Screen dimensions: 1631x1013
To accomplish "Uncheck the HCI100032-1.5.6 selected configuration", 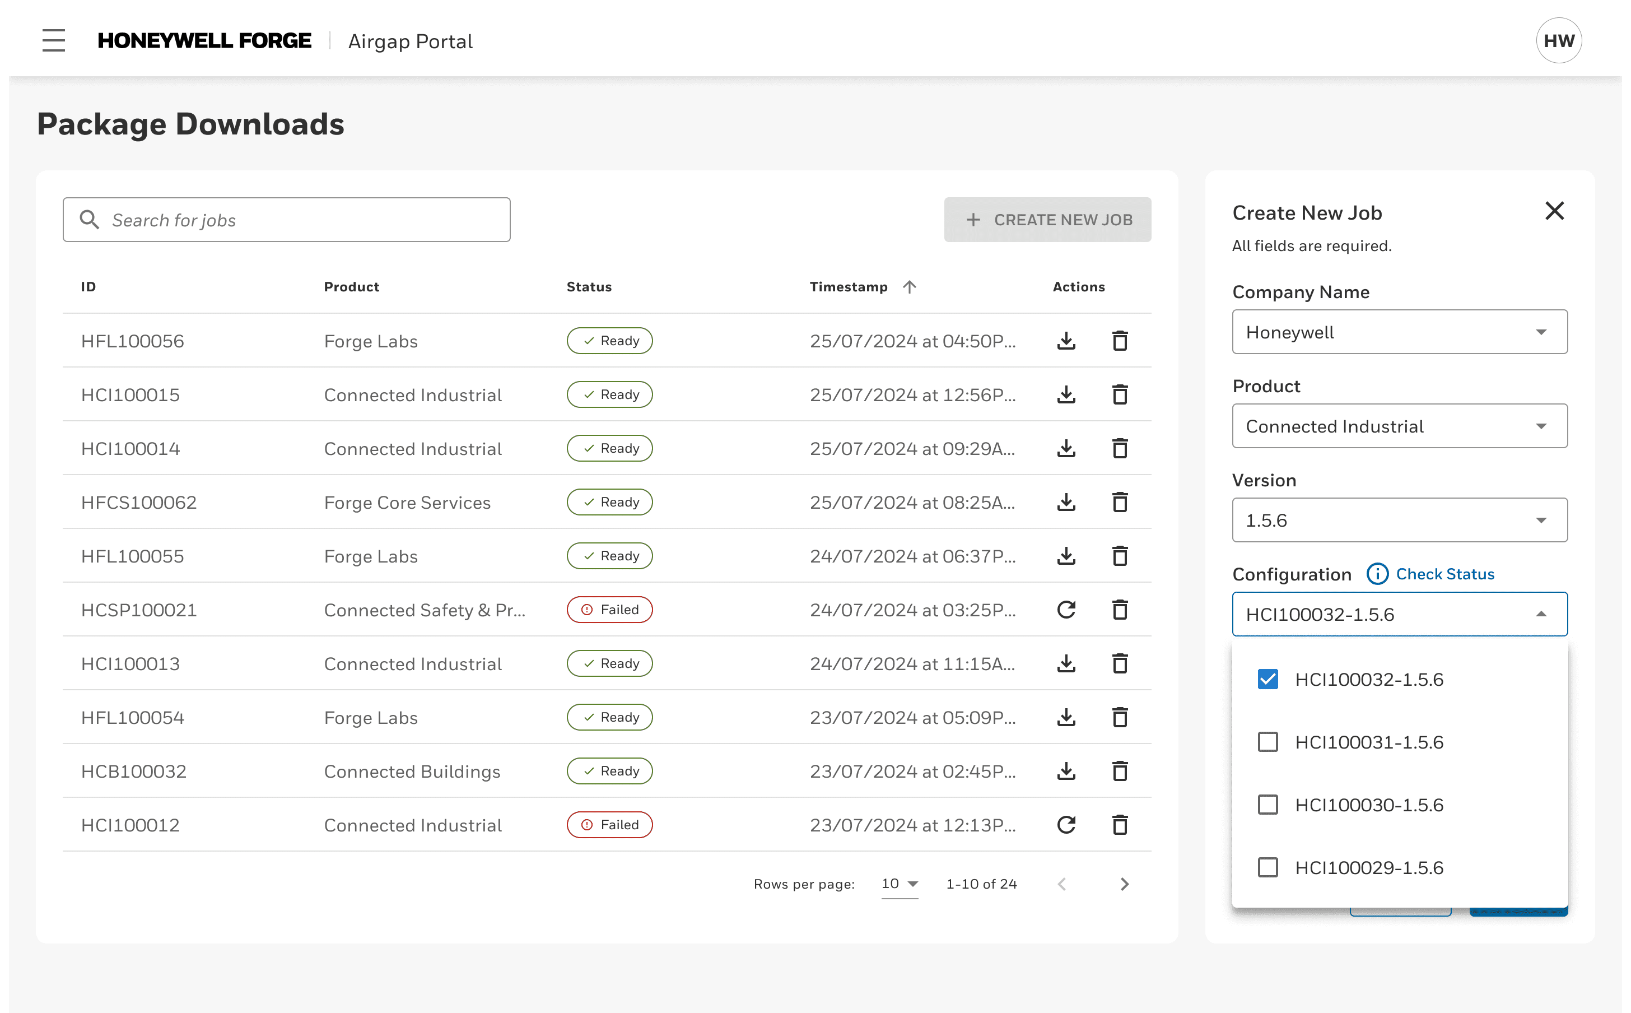I will click(x=1268, y=679).
